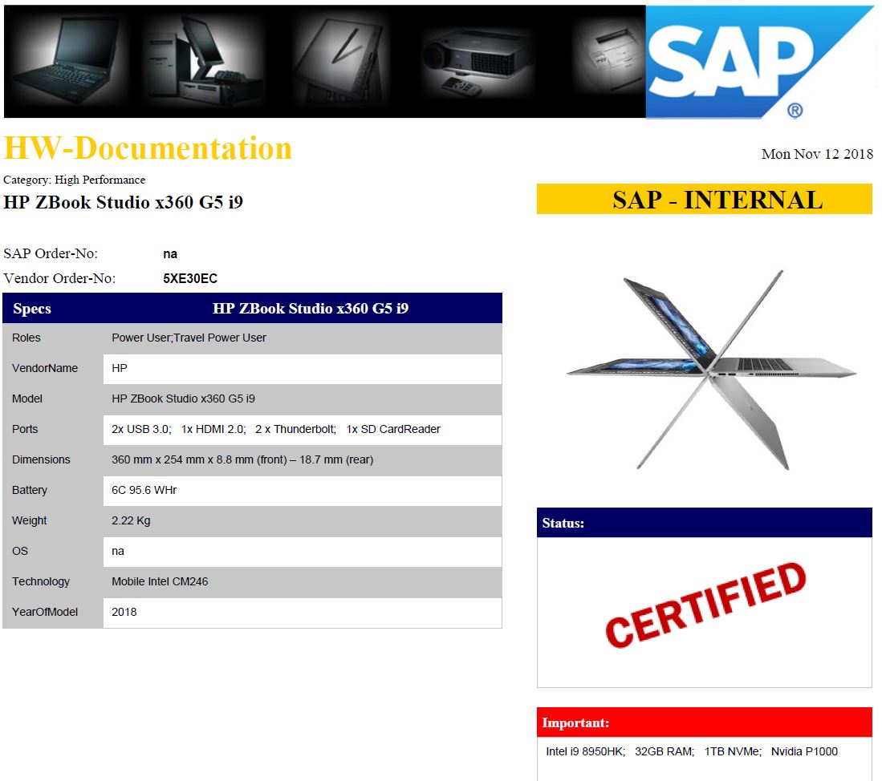The image size is (882, 781).
Task: Click the yellow SAP - INTERNAL banner
Action: click(x=705, y=199)
